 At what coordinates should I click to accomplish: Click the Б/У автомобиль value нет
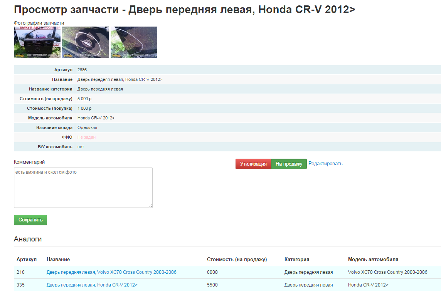(x=81, y=147)
